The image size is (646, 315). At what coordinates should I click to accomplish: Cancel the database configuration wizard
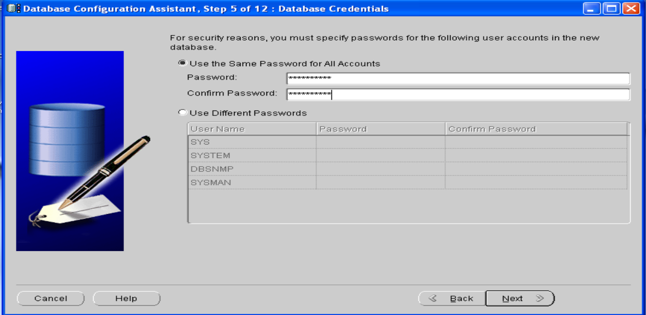(50, 298)
